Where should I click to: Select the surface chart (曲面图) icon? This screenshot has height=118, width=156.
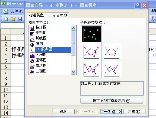click(x=32, y=72)
